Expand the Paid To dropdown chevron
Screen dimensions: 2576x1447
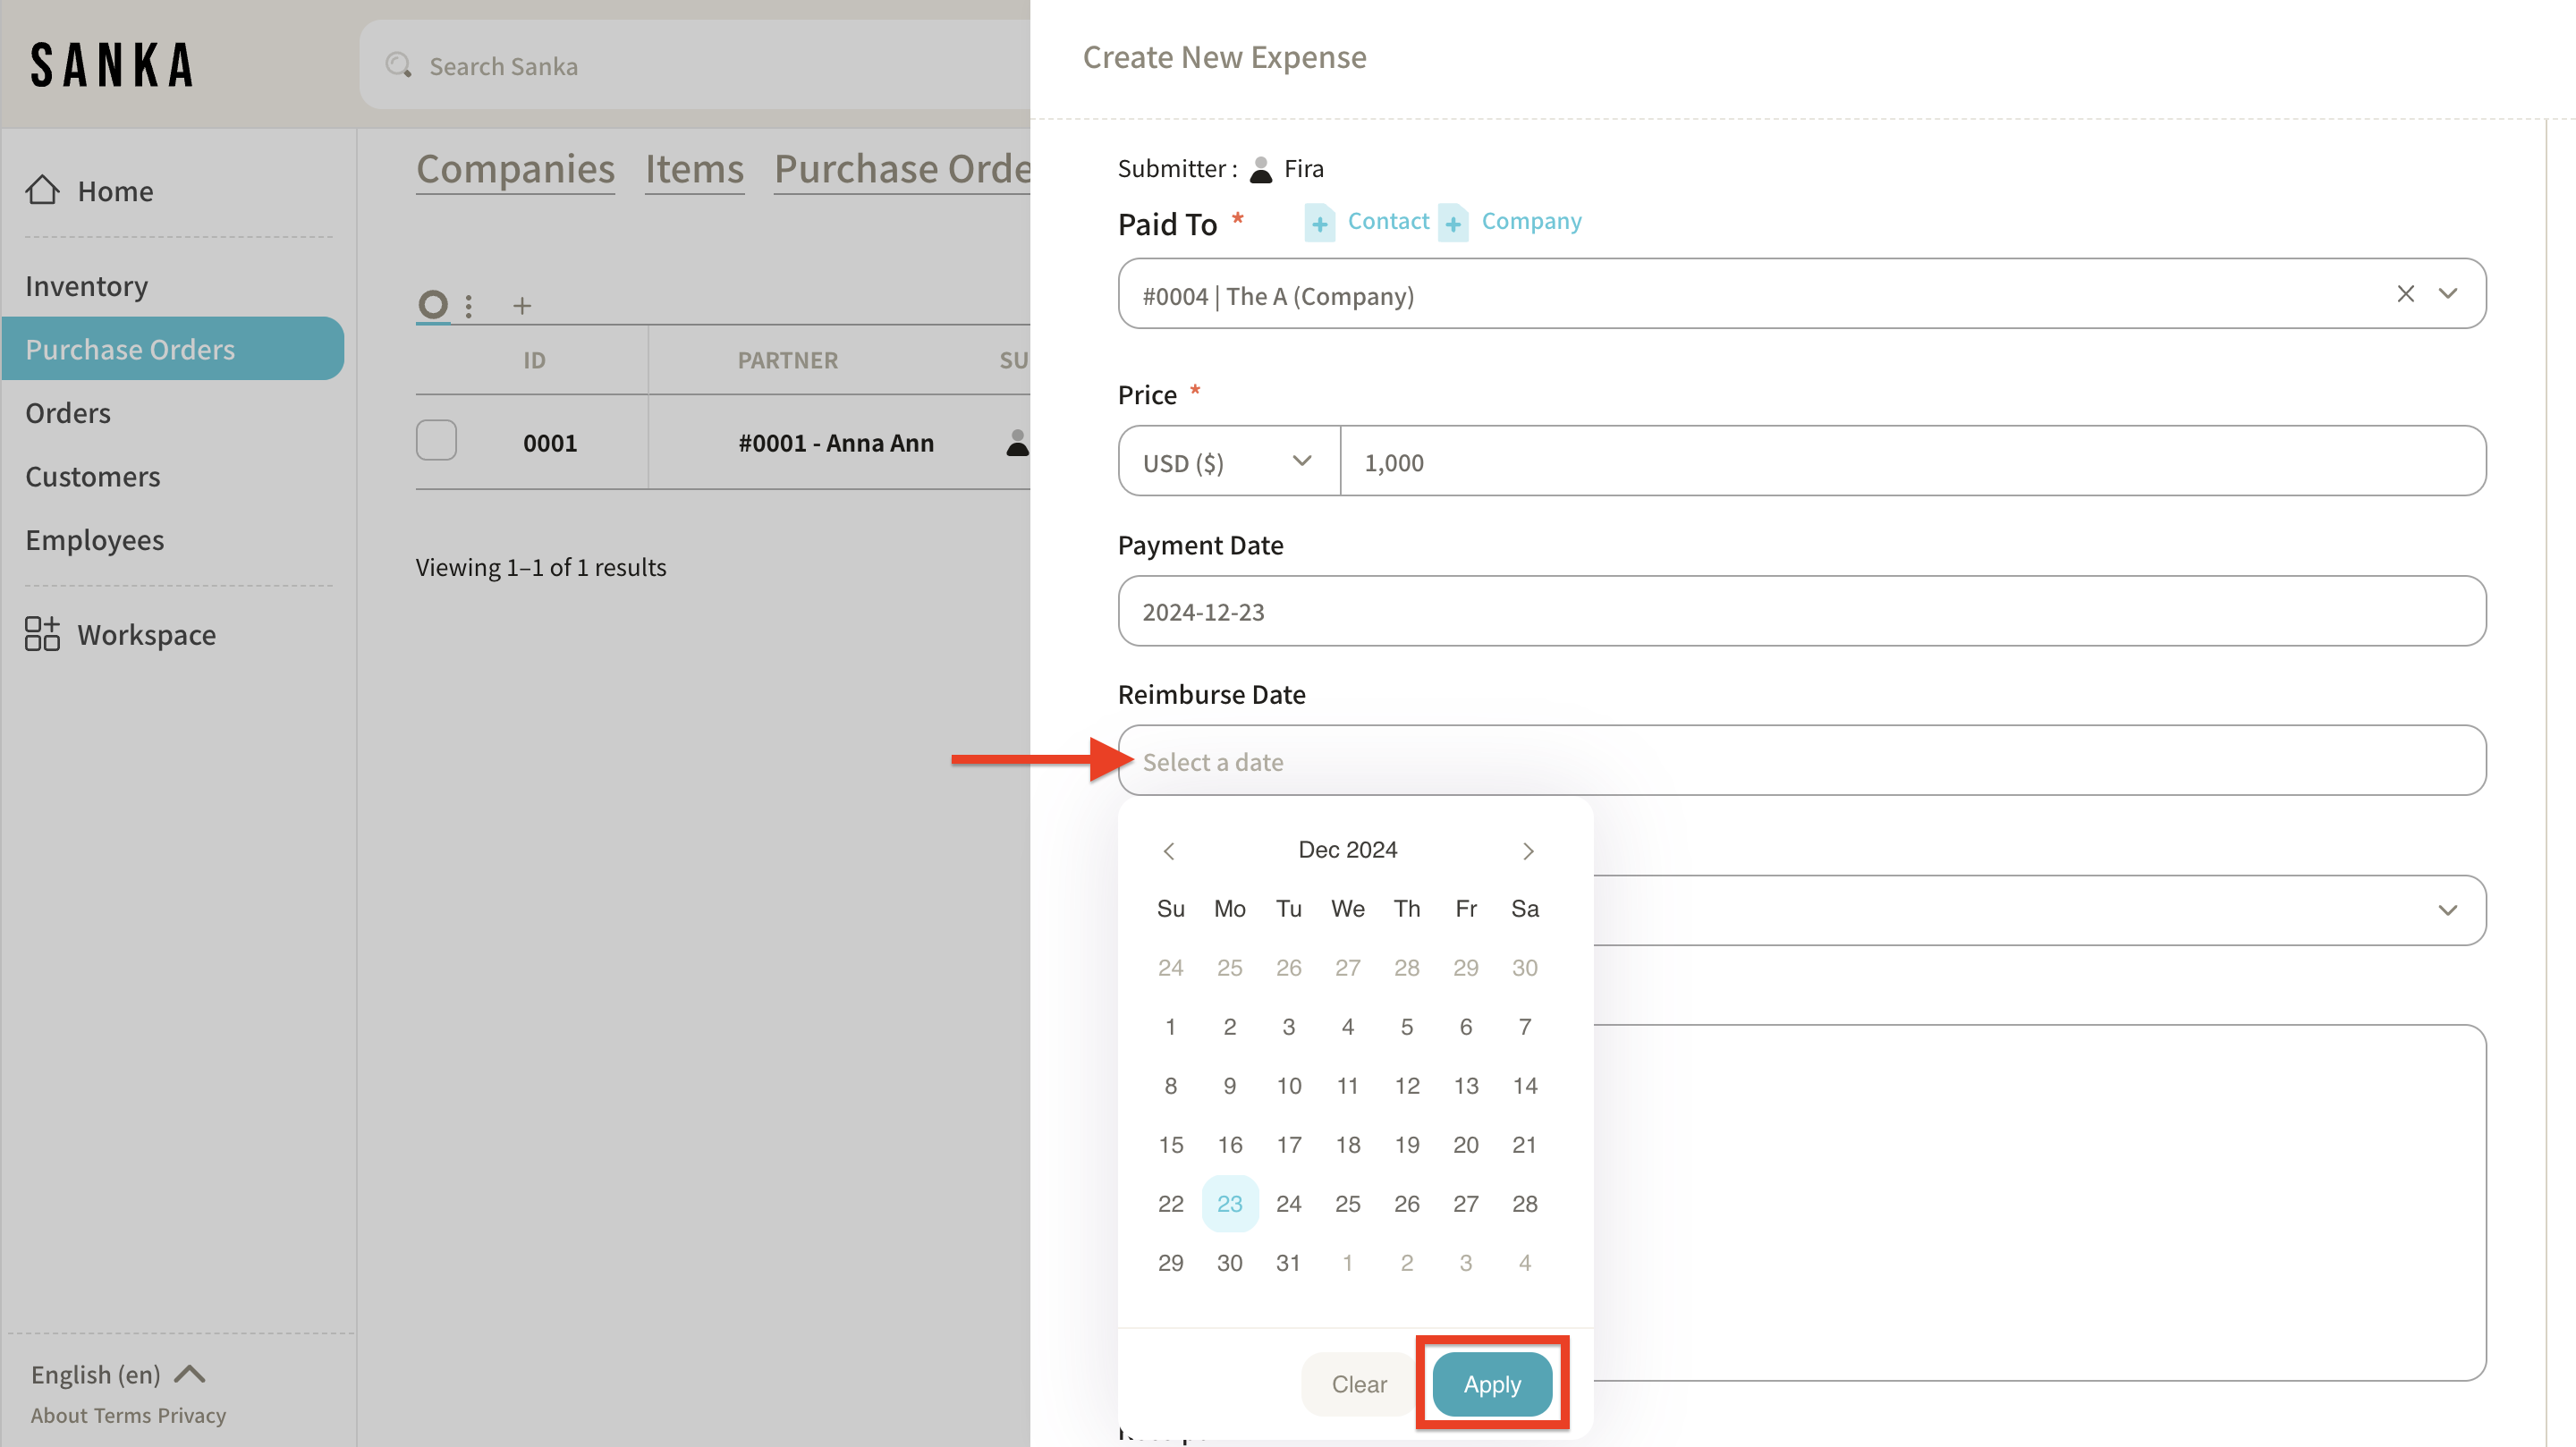click(x=2447, y=294)
